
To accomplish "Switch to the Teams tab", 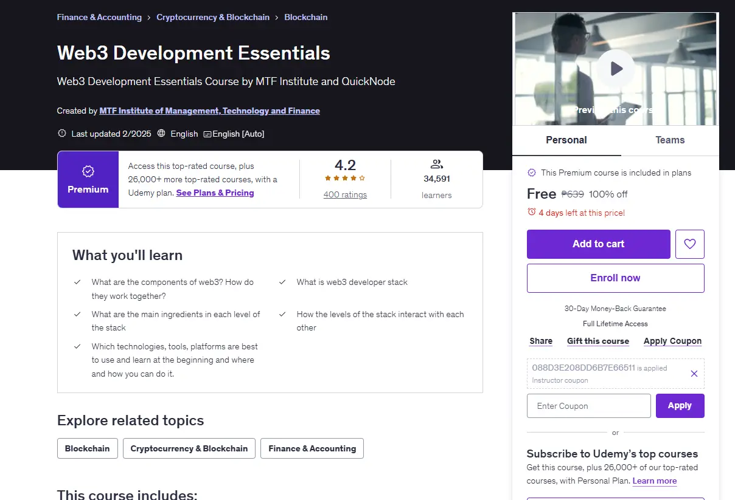I will coord(670,140).
